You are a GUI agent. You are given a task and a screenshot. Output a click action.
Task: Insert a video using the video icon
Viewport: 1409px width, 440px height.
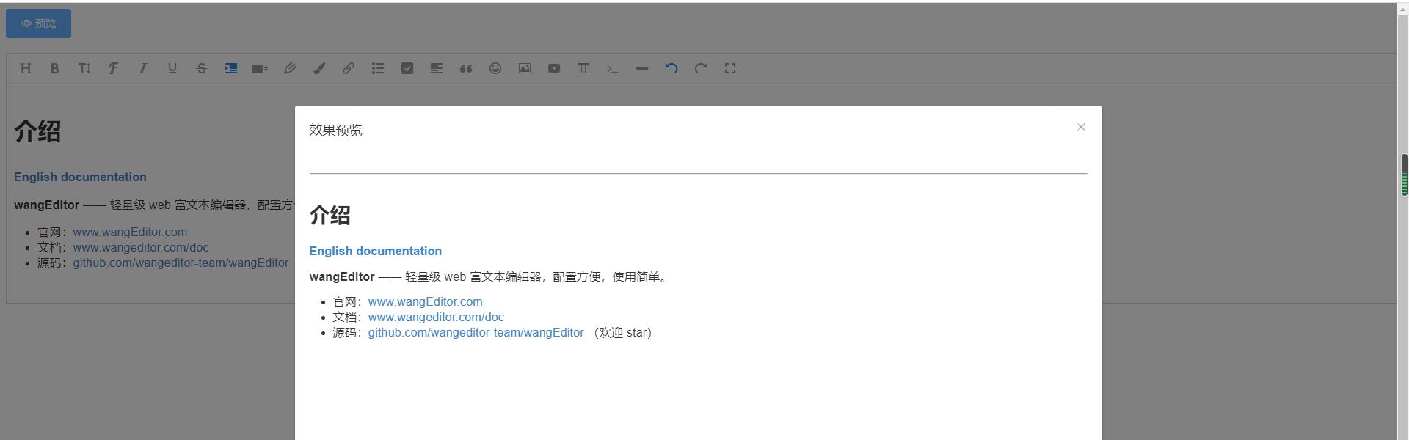tap(554, 68)
